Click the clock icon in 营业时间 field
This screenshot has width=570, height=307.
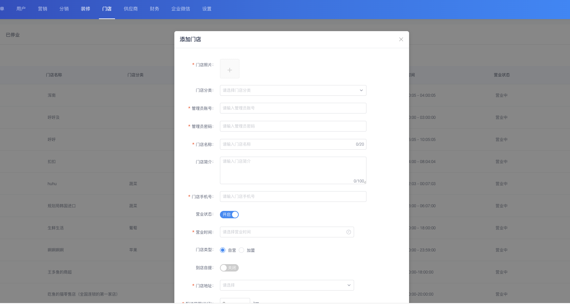[349, 232]
